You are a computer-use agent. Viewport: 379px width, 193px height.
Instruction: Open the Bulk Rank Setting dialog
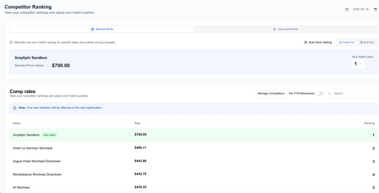[318, 42]
